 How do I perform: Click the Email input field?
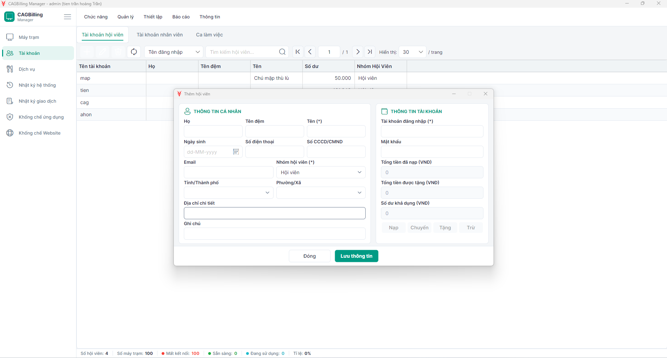(x=228, y=172)
